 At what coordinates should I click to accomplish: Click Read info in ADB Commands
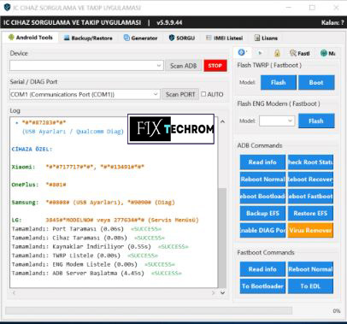coord(262,162)
